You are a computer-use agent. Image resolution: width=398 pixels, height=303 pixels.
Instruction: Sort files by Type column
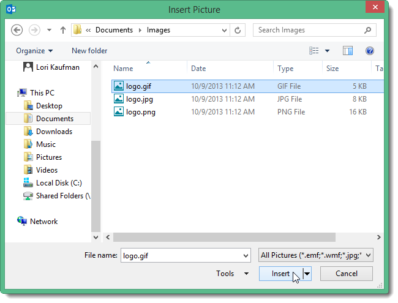coord(285,69)
